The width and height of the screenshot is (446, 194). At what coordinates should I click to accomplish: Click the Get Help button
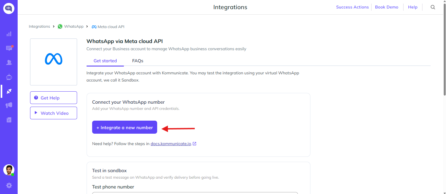(x=54, y=98)
